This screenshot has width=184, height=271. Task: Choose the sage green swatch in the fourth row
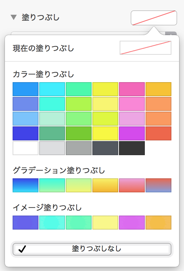(x=52, y=133)
